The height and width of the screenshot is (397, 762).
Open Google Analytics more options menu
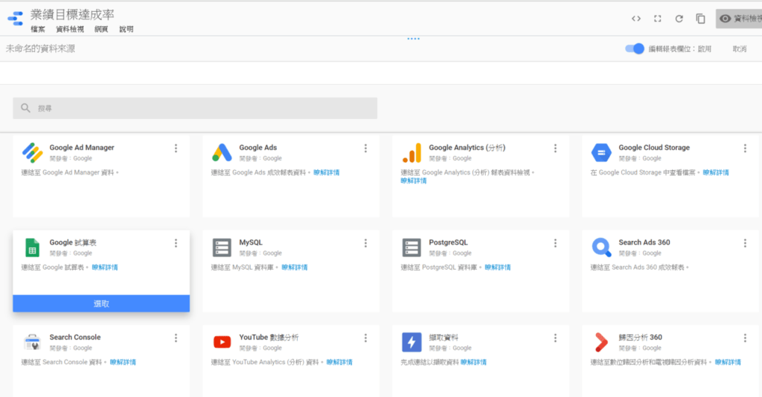click(x=555, y=149)
